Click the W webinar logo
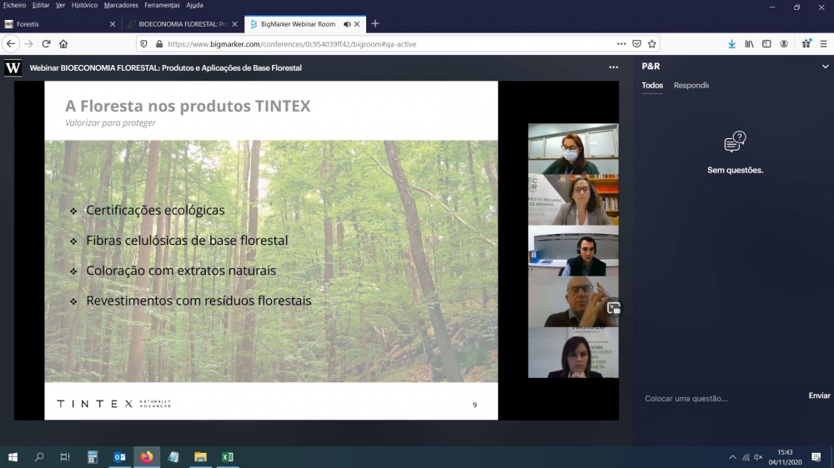 coord(13,68)
